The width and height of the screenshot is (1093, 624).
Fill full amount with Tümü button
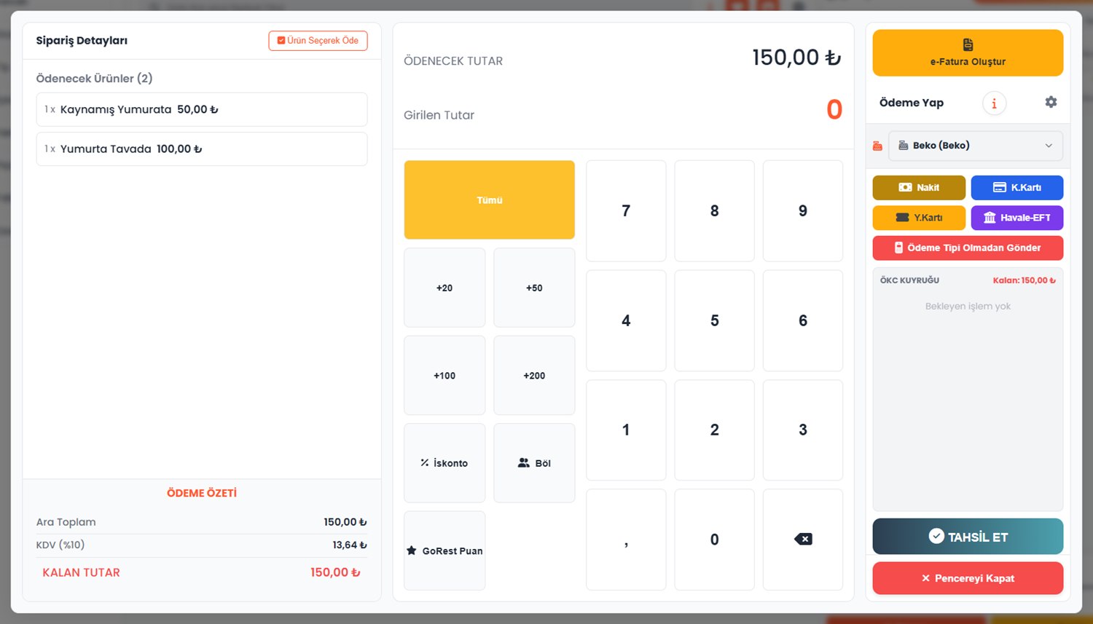click(490, 200)
